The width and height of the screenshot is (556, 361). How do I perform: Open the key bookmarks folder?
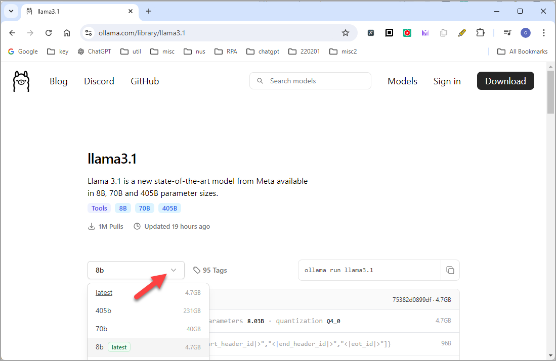[x=58, y=51]
